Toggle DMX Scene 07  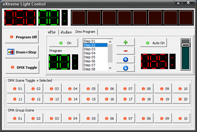(126, 89)
